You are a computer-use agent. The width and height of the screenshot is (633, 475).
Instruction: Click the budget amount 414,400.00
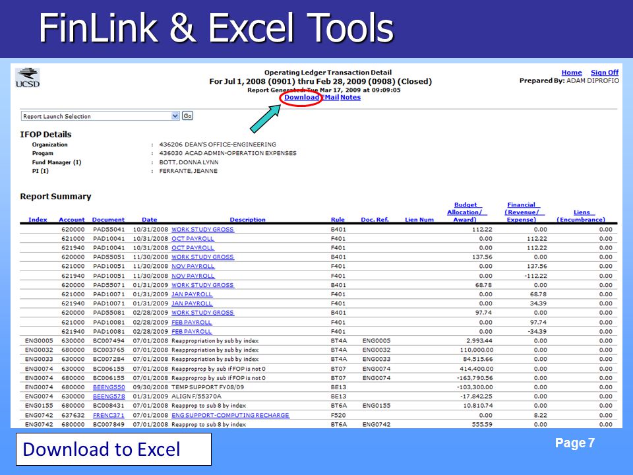[476, 369]
